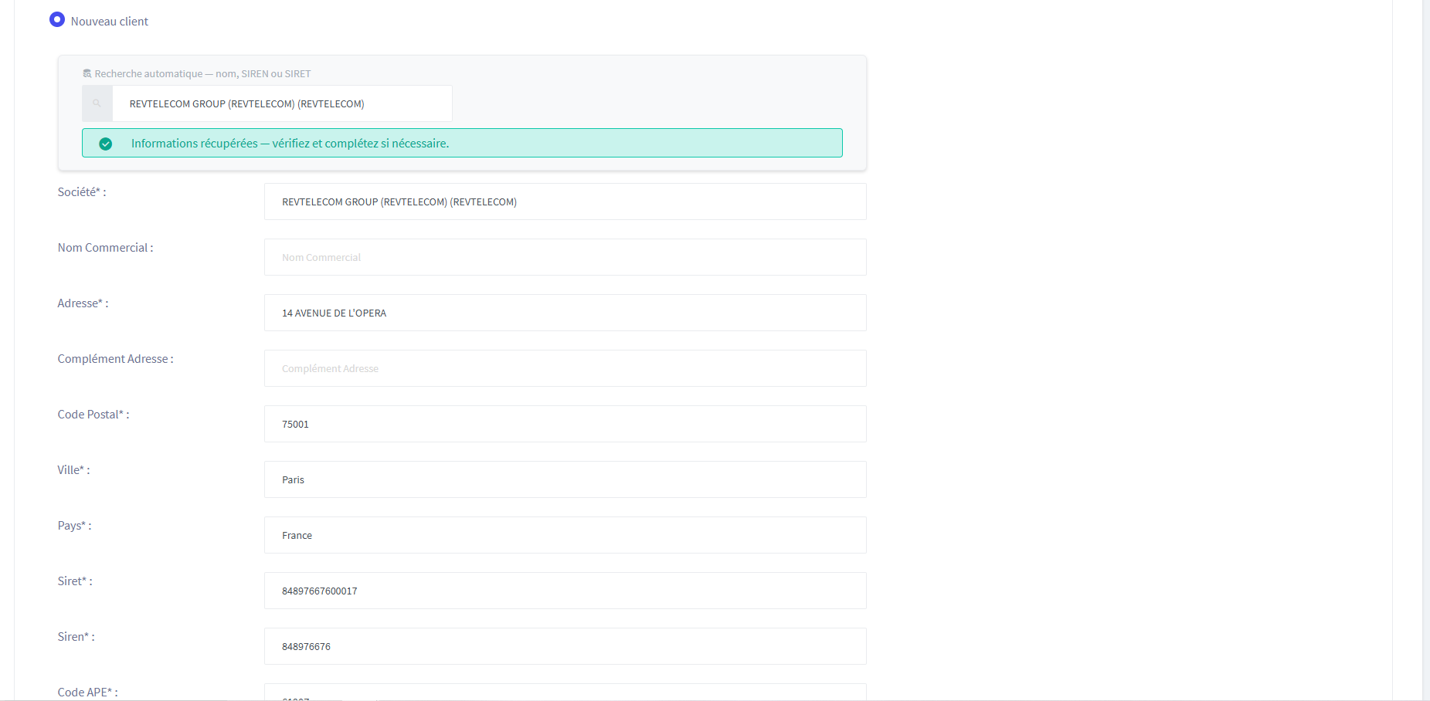The width and height of the screenshot is (1430, 701).
Task: Click the Société* label
Action: pos(82,192)
